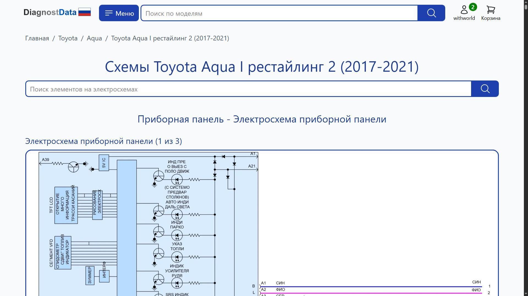Click the TFT LCD label in diagram
The width and height of the screenshot is (528, 296).
click(51, 205)
